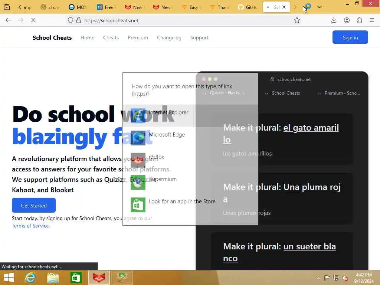Click the volume icon in system tray
Viewport: 380px width, 285px height.
pos(345,278)
